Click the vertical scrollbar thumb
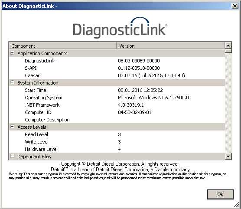 pyautogui.click(x=228, y=51)
